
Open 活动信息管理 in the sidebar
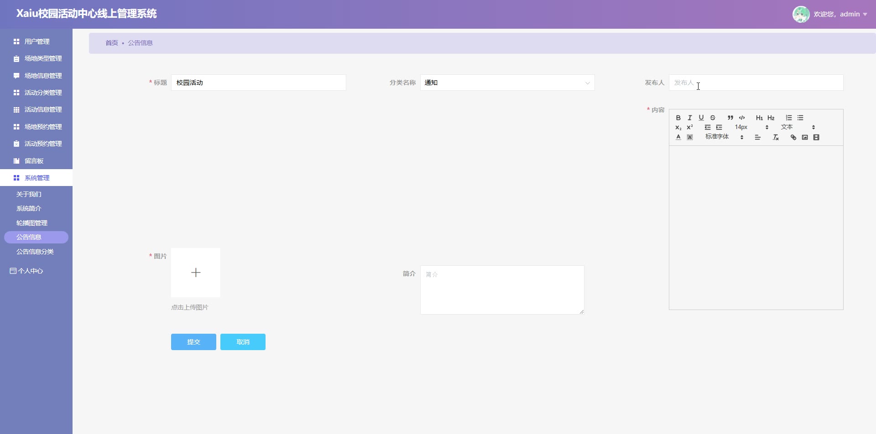pyautogui.click(x=36, y=109)
